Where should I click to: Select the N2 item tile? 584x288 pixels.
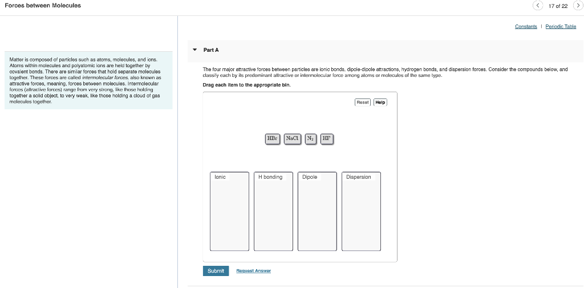311,139
